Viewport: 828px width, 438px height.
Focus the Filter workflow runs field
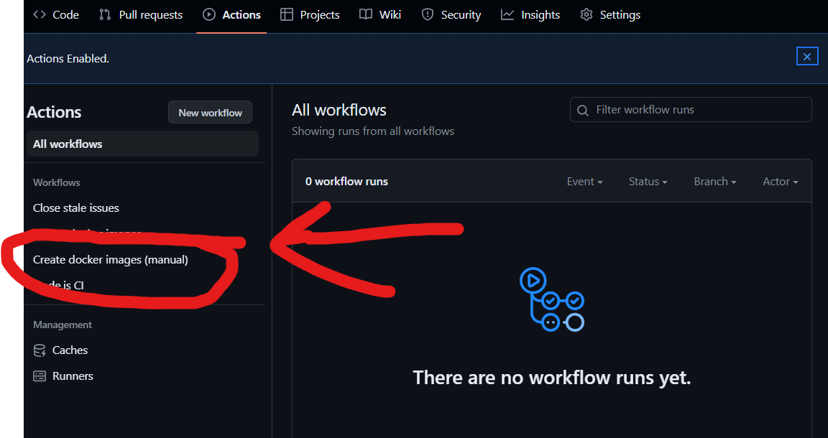[691, 110]
